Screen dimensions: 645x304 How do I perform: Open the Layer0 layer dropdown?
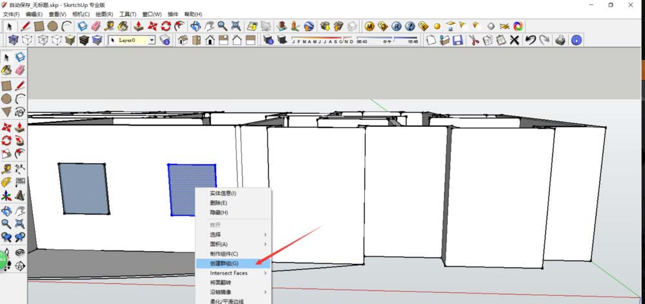[152, 40]
